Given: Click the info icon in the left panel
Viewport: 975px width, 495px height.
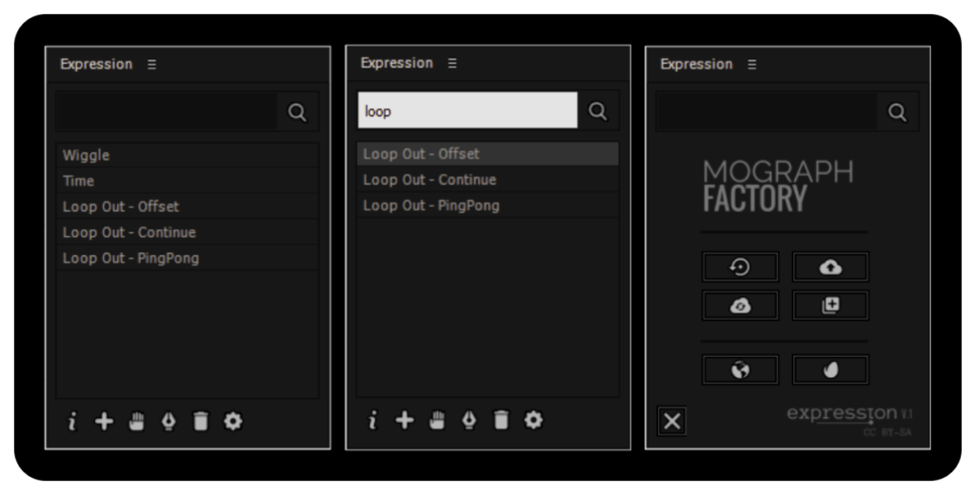Looking at the screenshot, I should pos(72,422).
